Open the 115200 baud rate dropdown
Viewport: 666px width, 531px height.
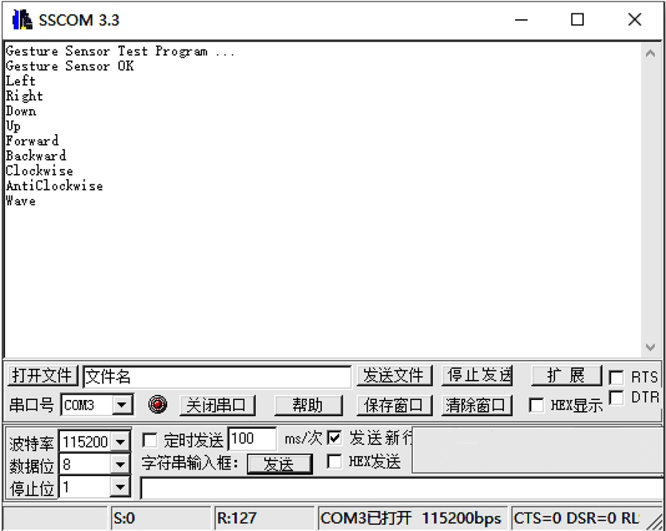pyautogui.click(x=120, y=441)
